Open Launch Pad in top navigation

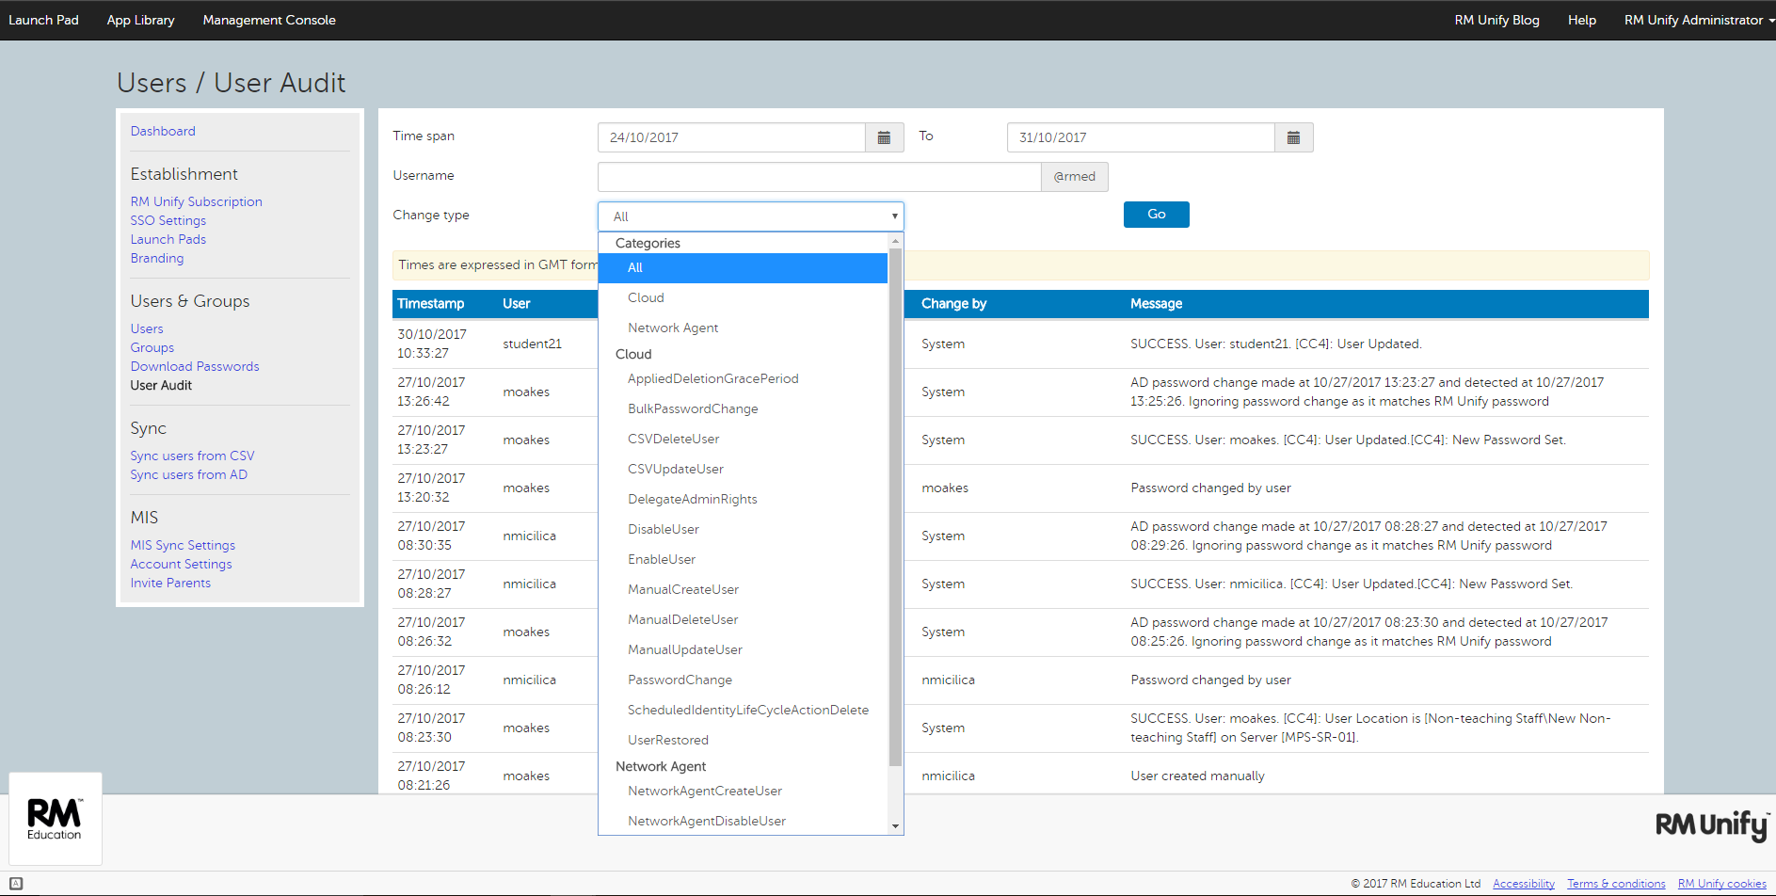pos(43,20)
